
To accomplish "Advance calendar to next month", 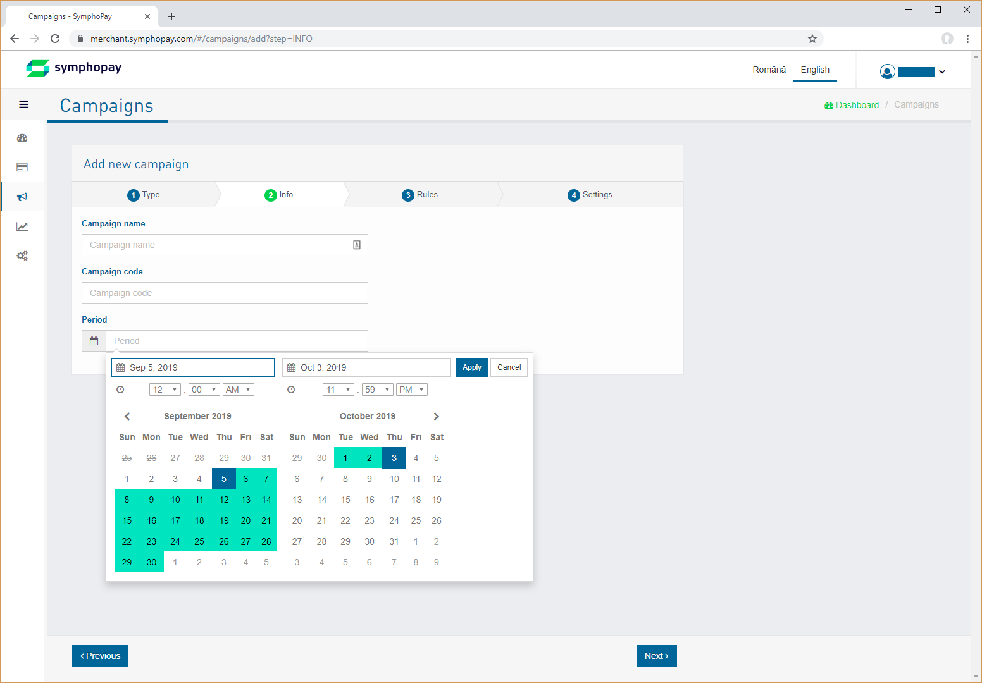I will click(436, 416).
